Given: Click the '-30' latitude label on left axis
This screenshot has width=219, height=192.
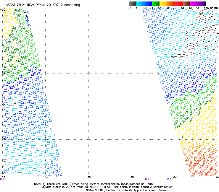Looking at the screenshot, I should coord(3,10).
